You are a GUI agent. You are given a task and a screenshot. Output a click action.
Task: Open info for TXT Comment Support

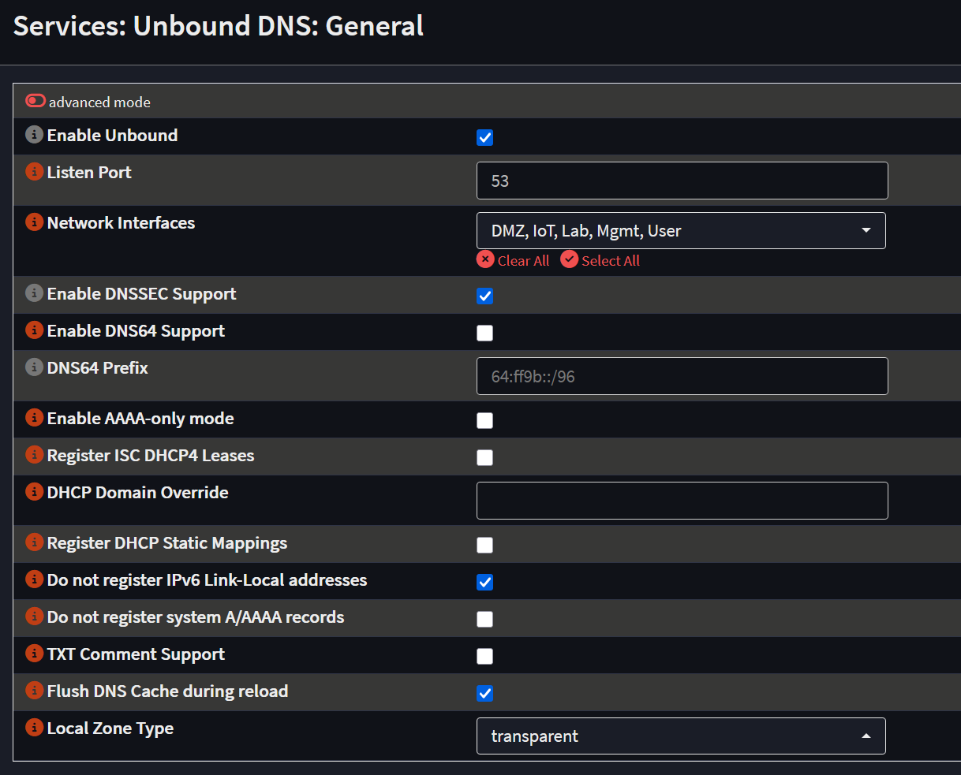click(x=33, y=652)
